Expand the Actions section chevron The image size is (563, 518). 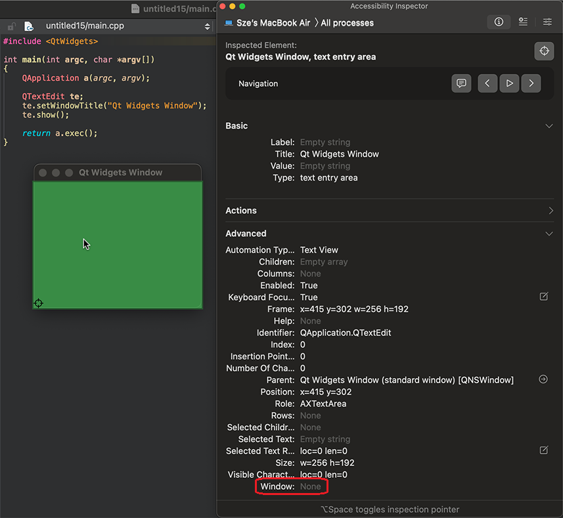coord(551,211)
